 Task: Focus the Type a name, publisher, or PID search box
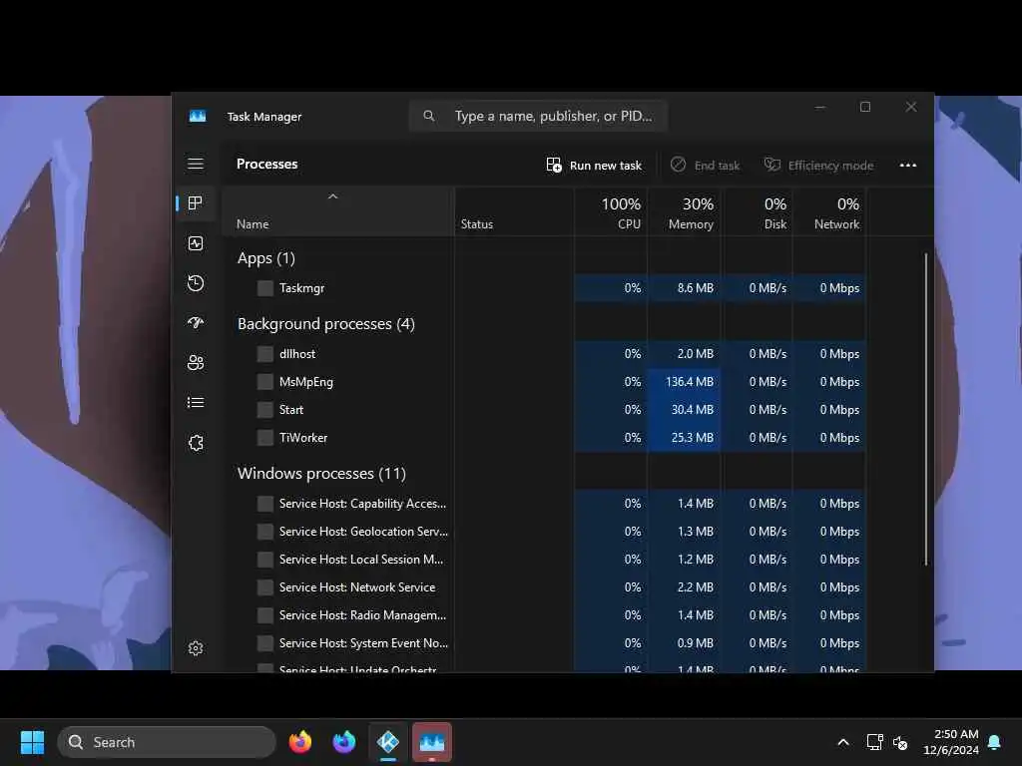coord(538,116)
